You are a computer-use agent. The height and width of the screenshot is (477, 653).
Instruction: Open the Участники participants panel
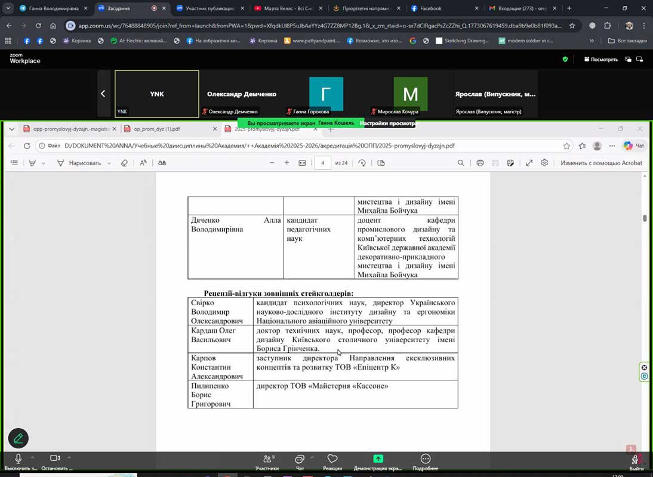coord(267,459)
